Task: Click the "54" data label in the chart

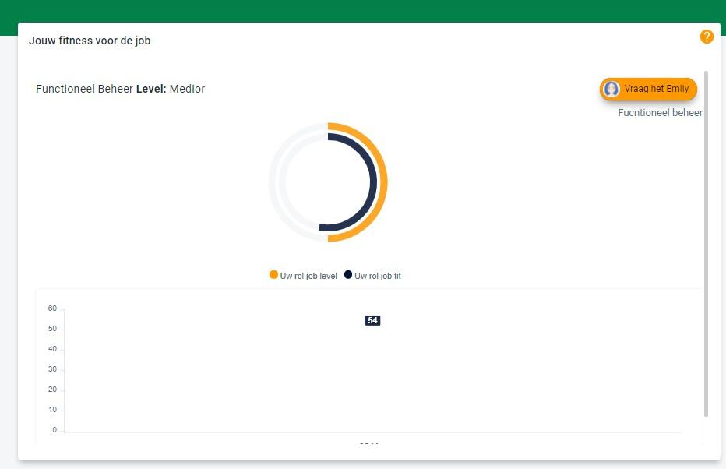Action: tap(372, 320)
